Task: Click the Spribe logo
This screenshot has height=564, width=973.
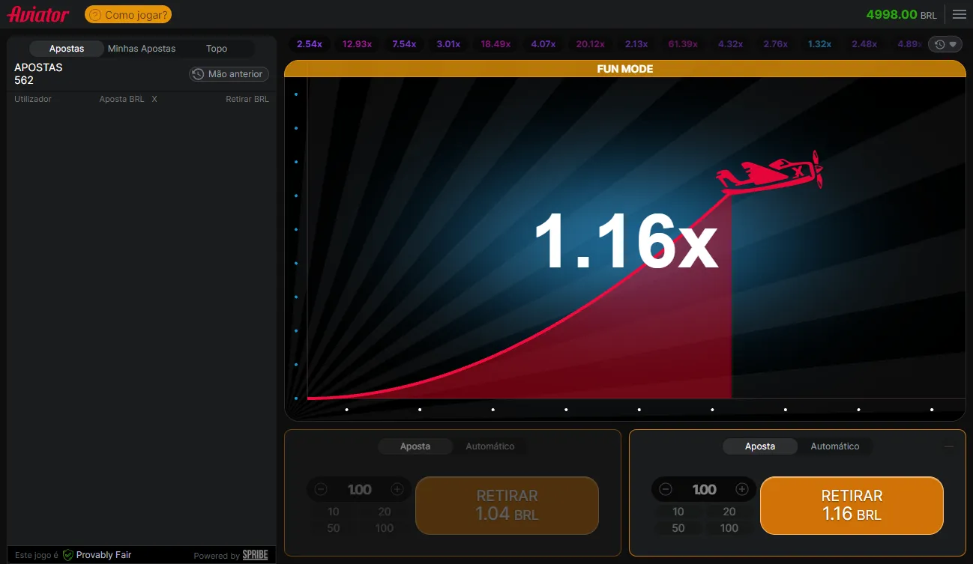Action: point(256,555)
